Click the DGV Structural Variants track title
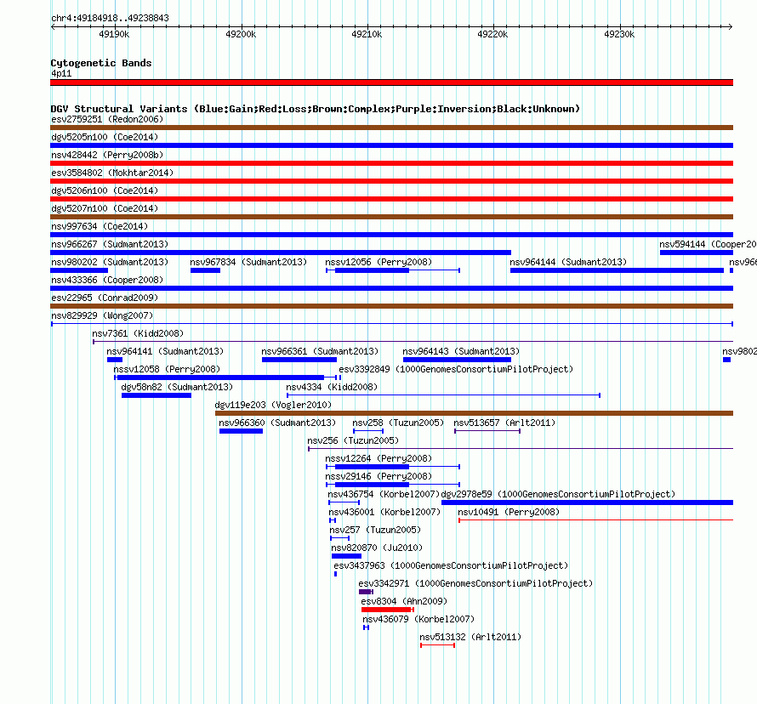Screen dimensions: 757x704 coord(316,109)
